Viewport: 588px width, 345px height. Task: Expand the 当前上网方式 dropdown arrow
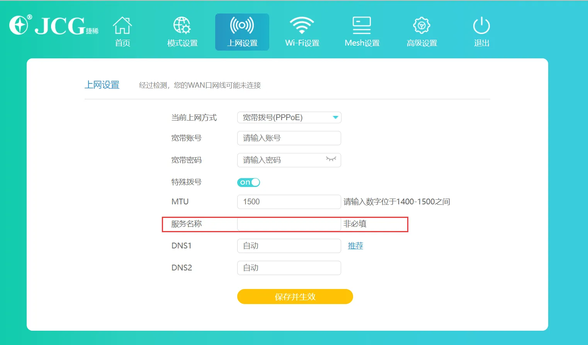click(335, 117)
